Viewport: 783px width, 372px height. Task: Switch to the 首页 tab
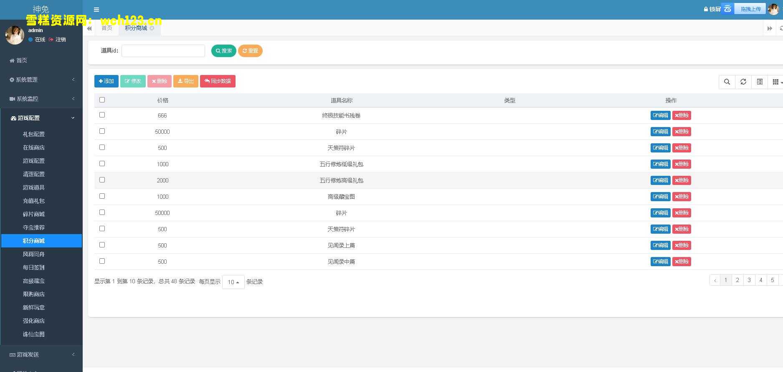[x=107, y=28]
